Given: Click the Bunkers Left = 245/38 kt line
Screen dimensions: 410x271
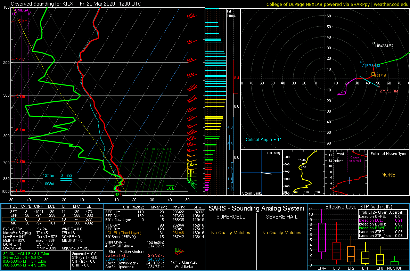Looking at the screenshot, I should pyautogui.click(x=134, y=259).
